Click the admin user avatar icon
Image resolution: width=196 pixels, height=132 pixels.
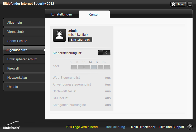click(59, 35)
